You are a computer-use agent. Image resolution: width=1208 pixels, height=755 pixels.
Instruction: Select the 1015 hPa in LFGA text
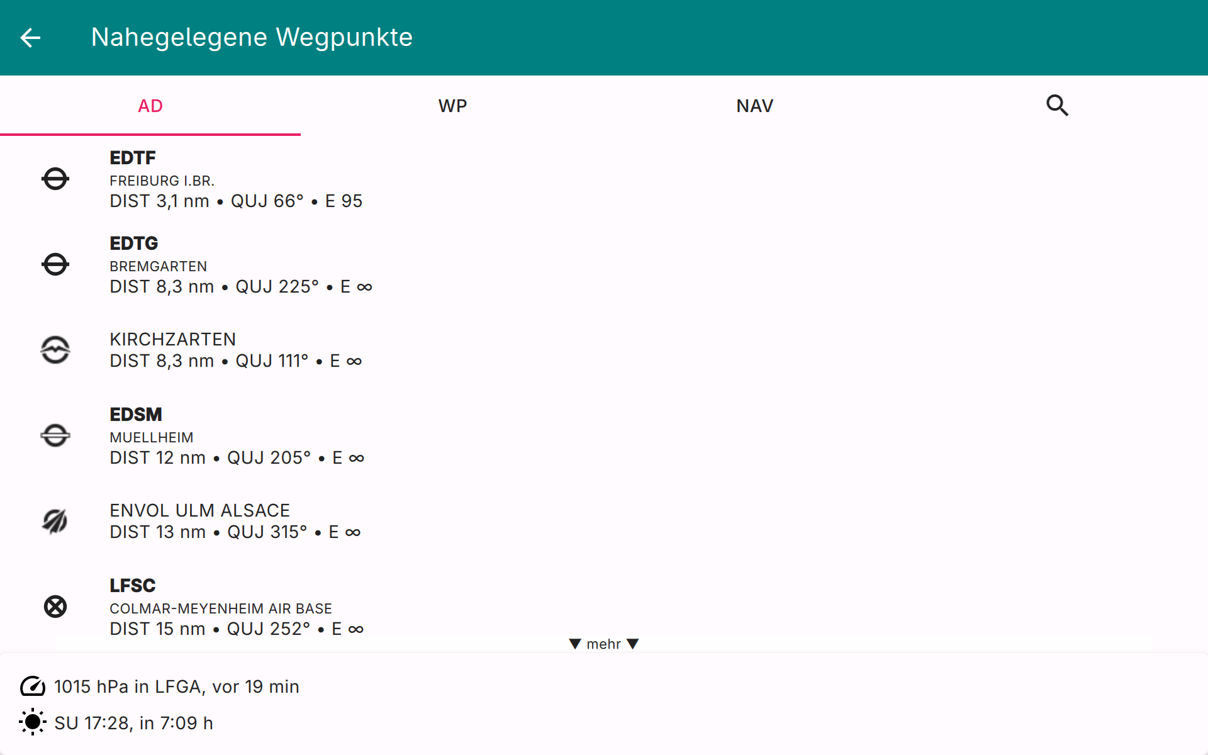pyautogui.click(x=176, y=686)
